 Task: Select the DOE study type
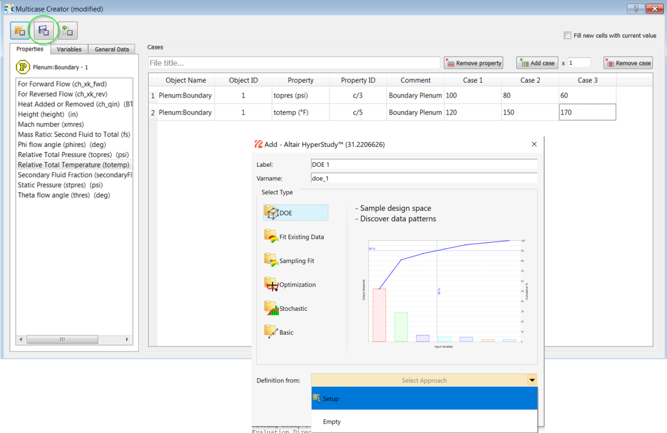point(296,212)
